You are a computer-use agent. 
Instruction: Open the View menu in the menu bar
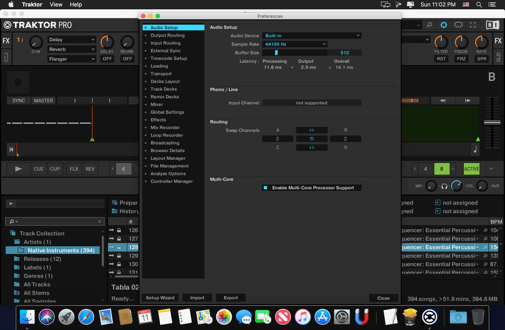coord(55,4)
